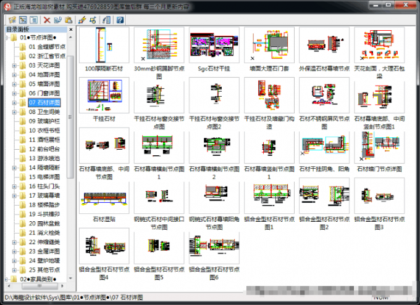Click the red X delete toolbar icon

point(47,20)
